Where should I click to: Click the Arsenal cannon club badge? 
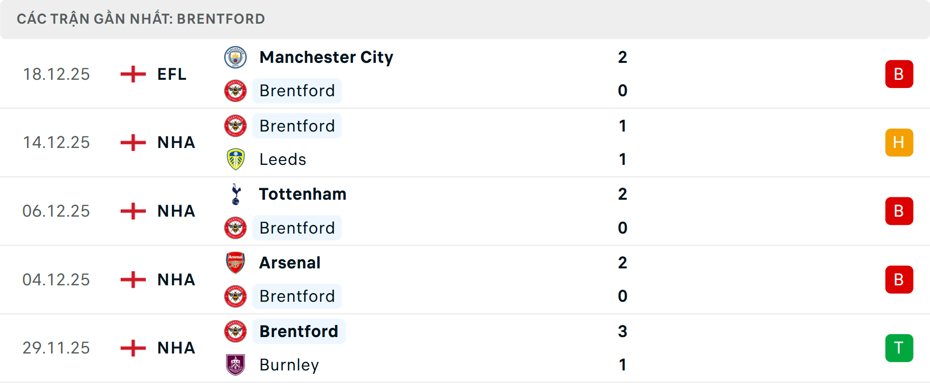coord(236,263)
